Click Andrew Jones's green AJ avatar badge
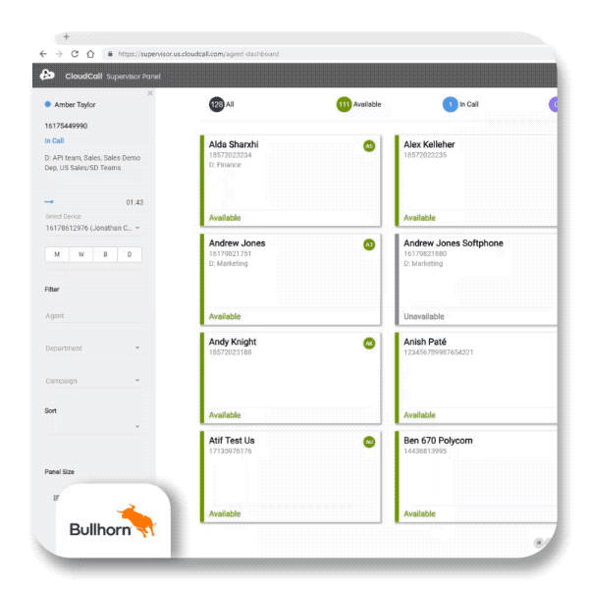 tap(369, 244)
